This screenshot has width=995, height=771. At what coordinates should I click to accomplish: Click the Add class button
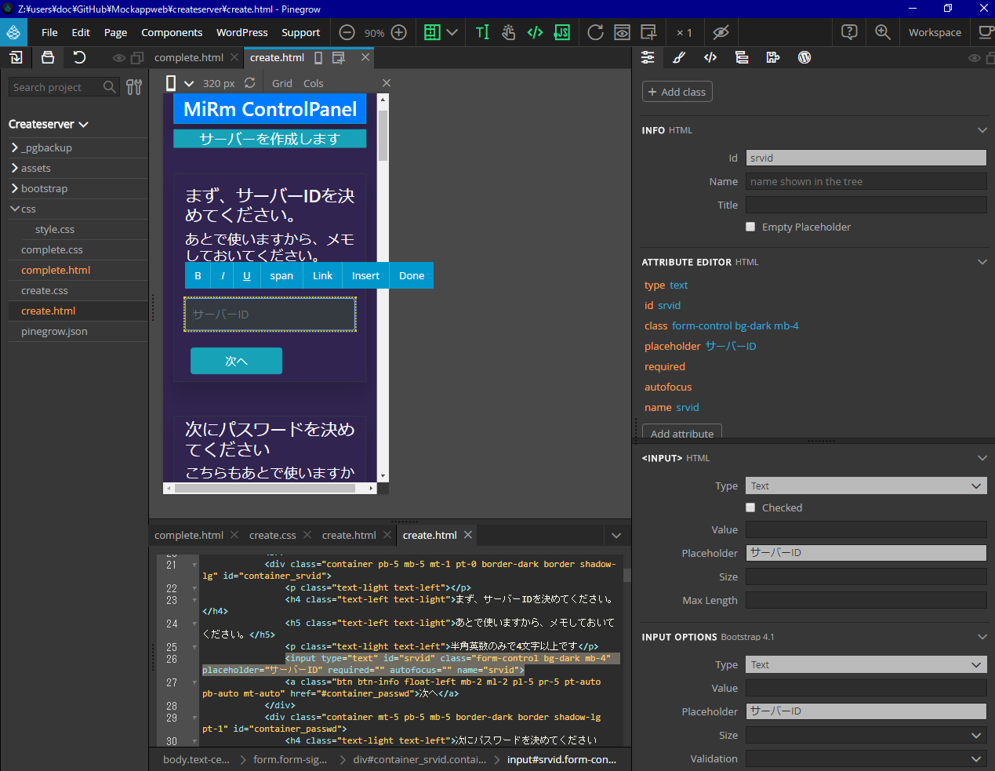tap(677, 92)
